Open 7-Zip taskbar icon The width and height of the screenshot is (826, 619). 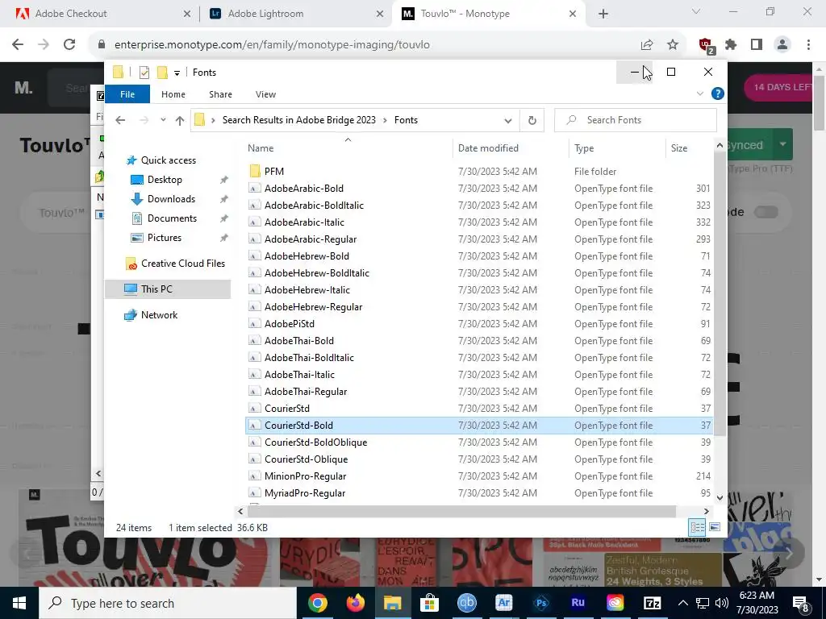point(652,603)
